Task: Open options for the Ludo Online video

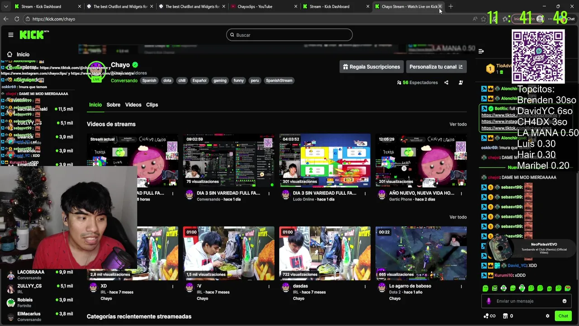Action: click(365, 193)
